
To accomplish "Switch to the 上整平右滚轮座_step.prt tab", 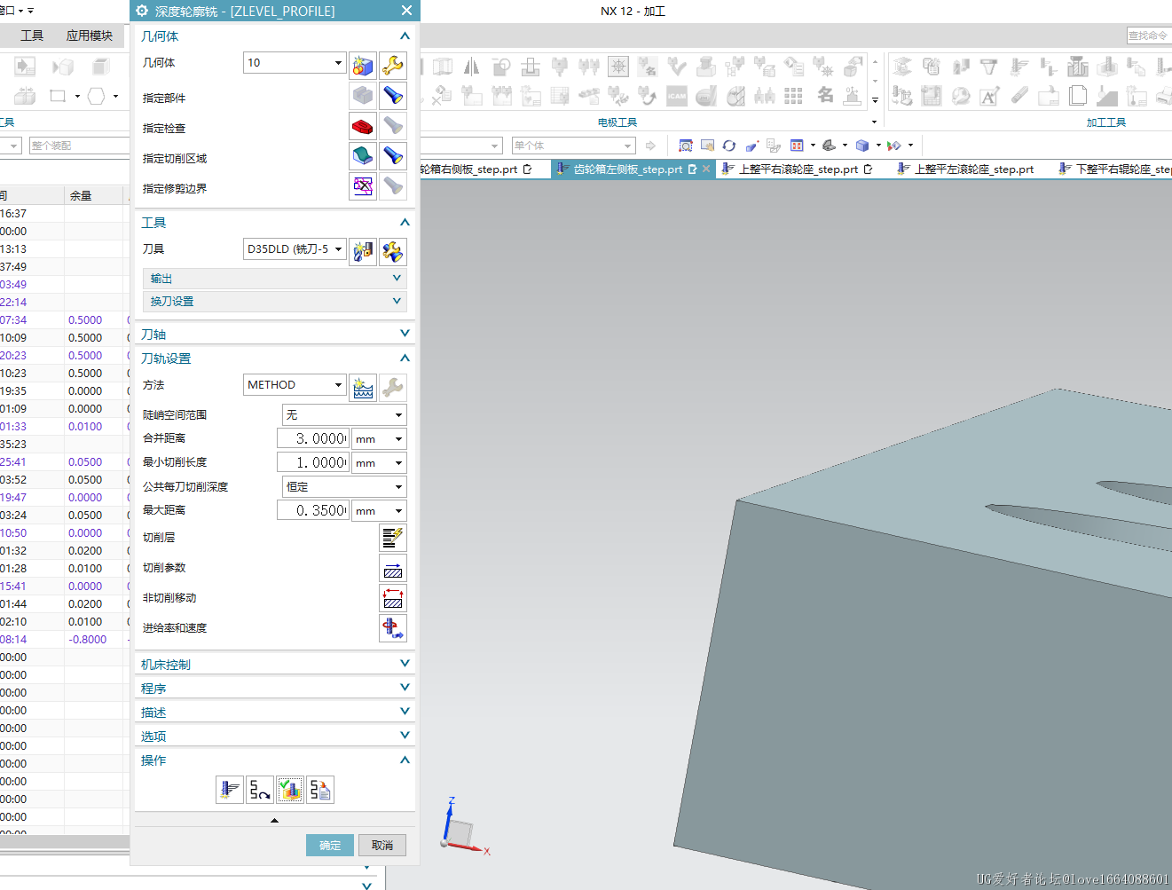I will (x=798, y=169).
